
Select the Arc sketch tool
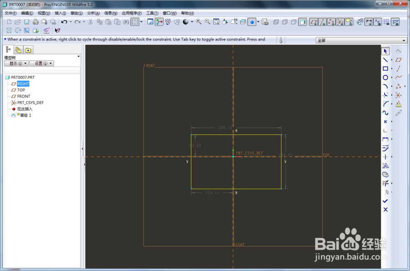[x=385, y=86]
